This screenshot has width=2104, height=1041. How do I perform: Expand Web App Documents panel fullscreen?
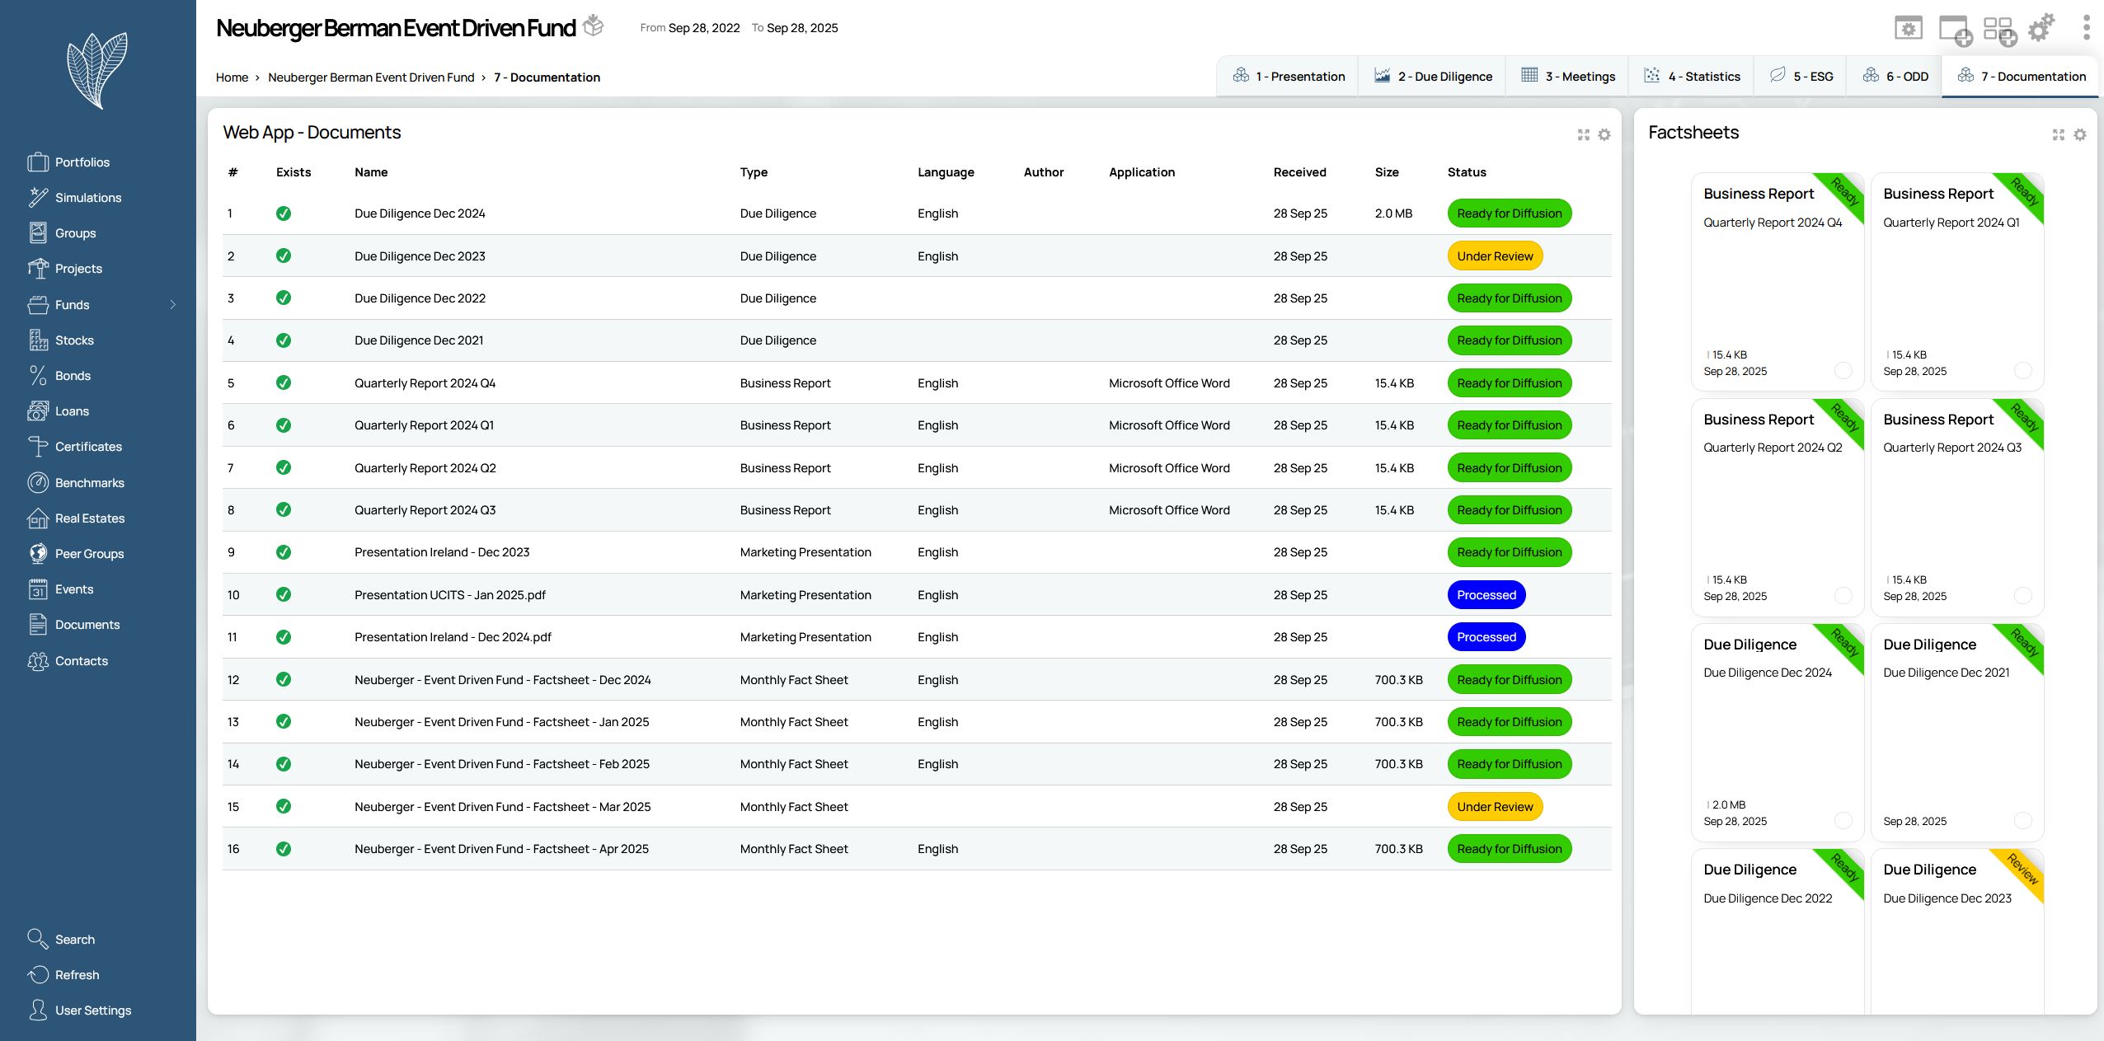click(1583, 134)
